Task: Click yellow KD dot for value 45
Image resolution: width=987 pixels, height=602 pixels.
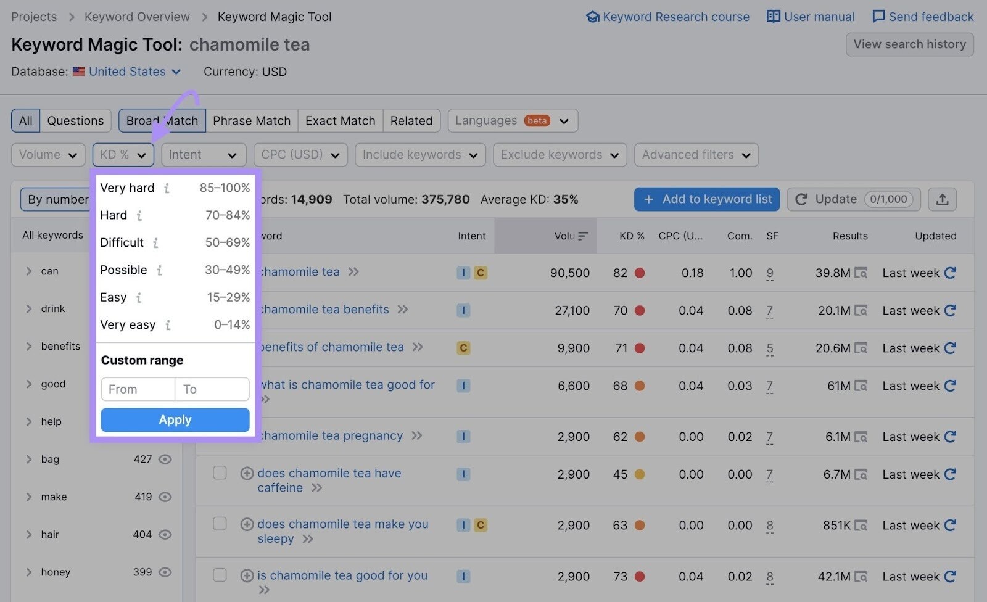Action: click(640, 474)
